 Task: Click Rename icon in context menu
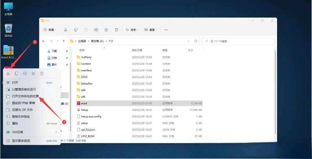[x=25, y=73]
